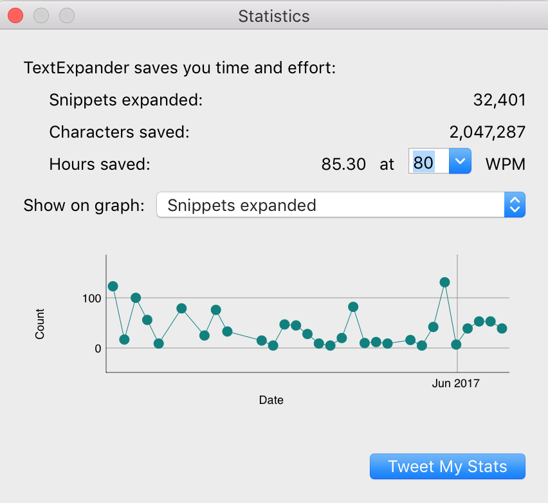Click the Count axis label
Image resolution: width=548 pixels, height=503 pixels.
pyautogui.click(x=39, y=324)
